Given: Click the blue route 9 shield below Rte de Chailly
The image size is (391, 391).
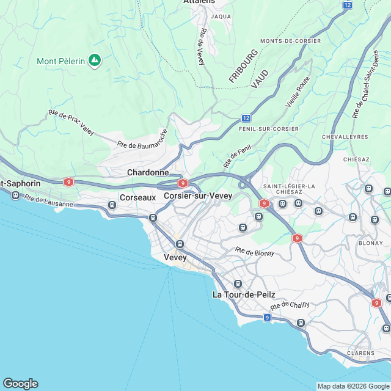Looking at the screenshot, I should tap(267, 318).
